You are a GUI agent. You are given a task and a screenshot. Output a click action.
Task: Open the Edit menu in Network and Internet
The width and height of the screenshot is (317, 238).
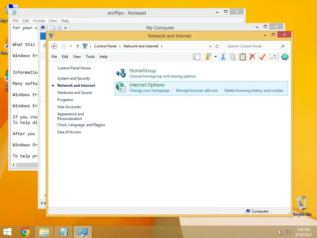coord(65,57)
